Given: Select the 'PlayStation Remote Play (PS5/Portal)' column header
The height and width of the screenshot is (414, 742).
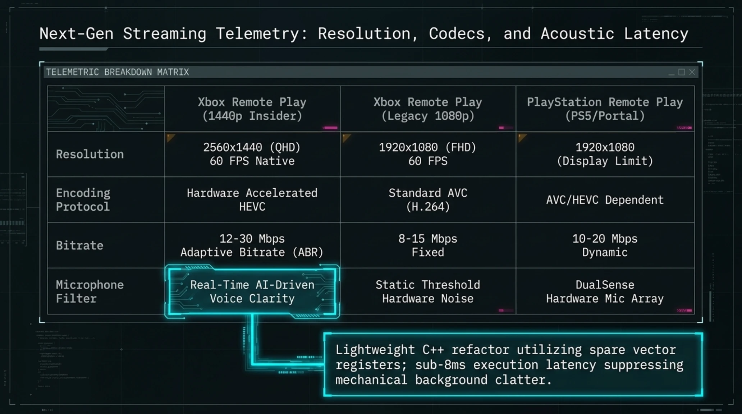Looking at the screenshot, I should coord(605,109).
